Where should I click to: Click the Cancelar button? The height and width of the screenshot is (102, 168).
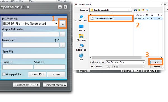[156, 67]
